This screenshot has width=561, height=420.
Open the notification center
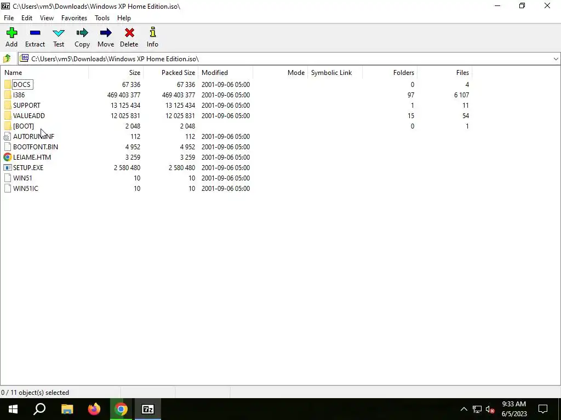coord(543,409)
